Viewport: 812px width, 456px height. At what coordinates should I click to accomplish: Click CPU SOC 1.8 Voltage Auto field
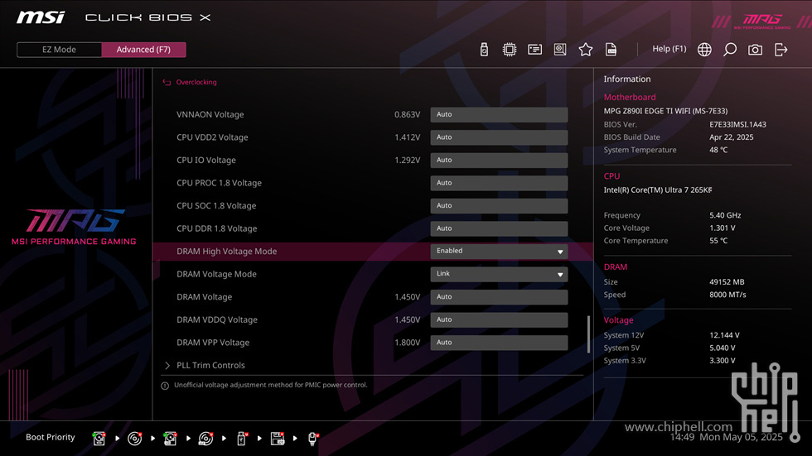[x=499, y=206]
